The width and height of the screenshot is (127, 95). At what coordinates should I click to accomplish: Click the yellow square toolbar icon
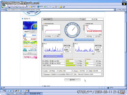click(60, 7)
